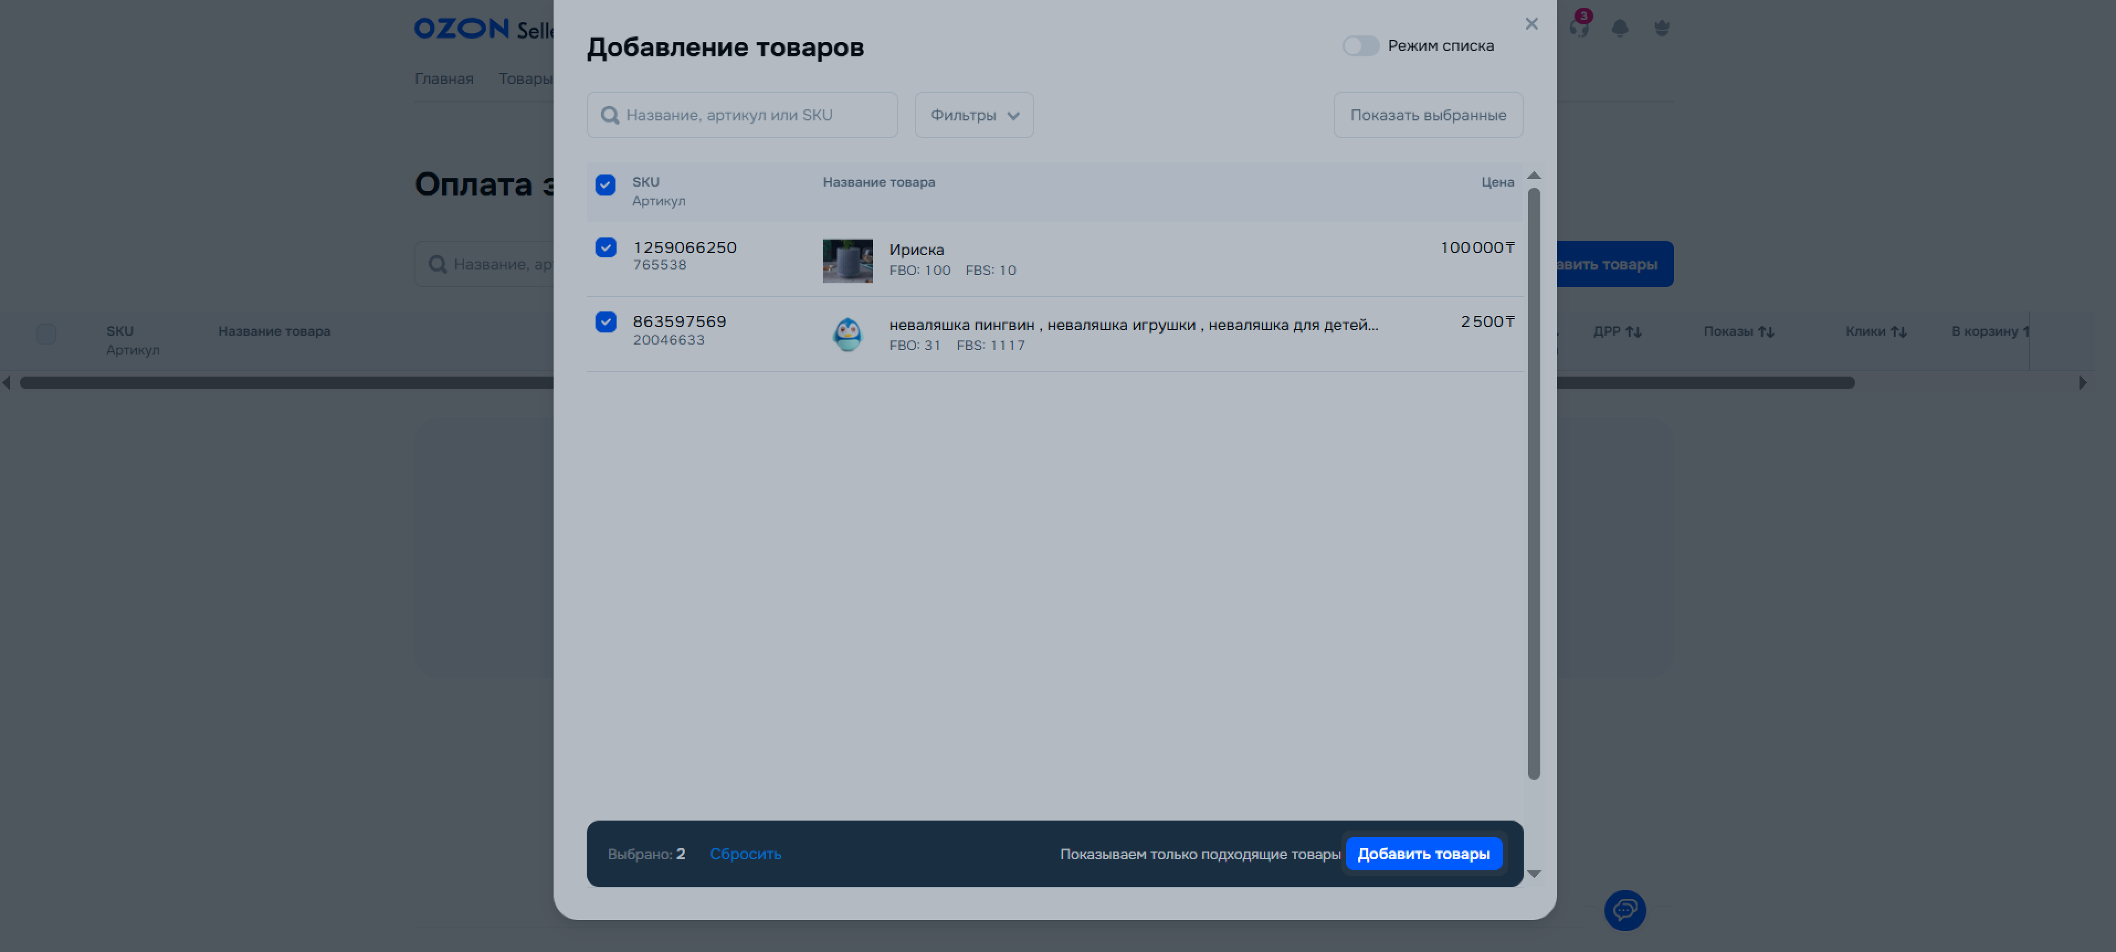2116x952 pixels.
Task: Click the product name Ириска
Action: click(x=917, y=250)
